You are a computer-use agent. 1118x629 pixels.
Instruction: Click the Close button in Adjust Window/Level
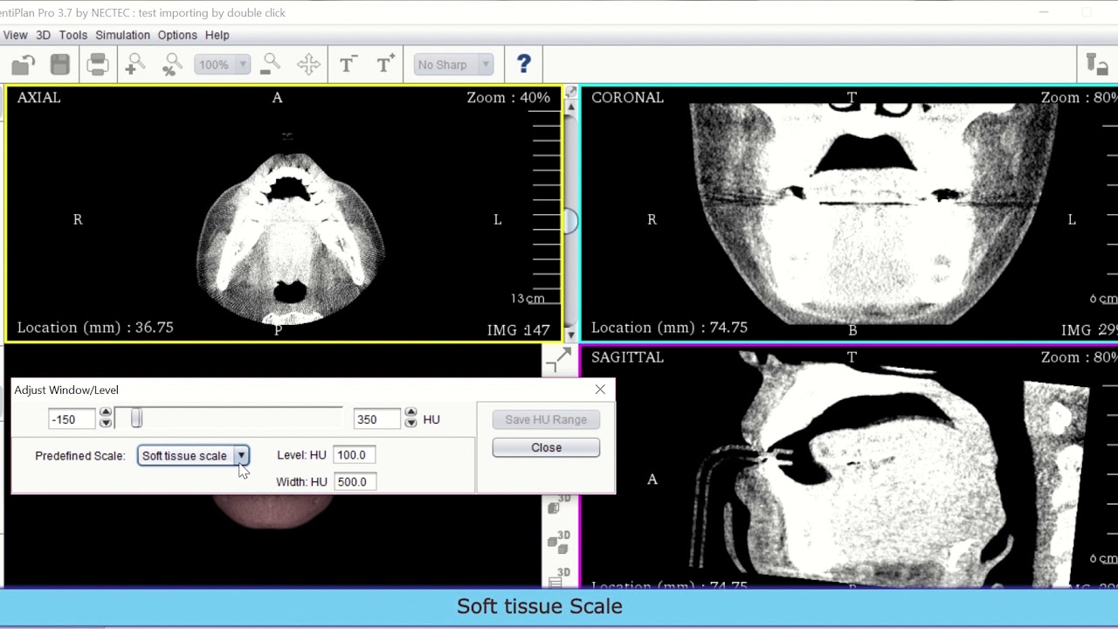546,447
